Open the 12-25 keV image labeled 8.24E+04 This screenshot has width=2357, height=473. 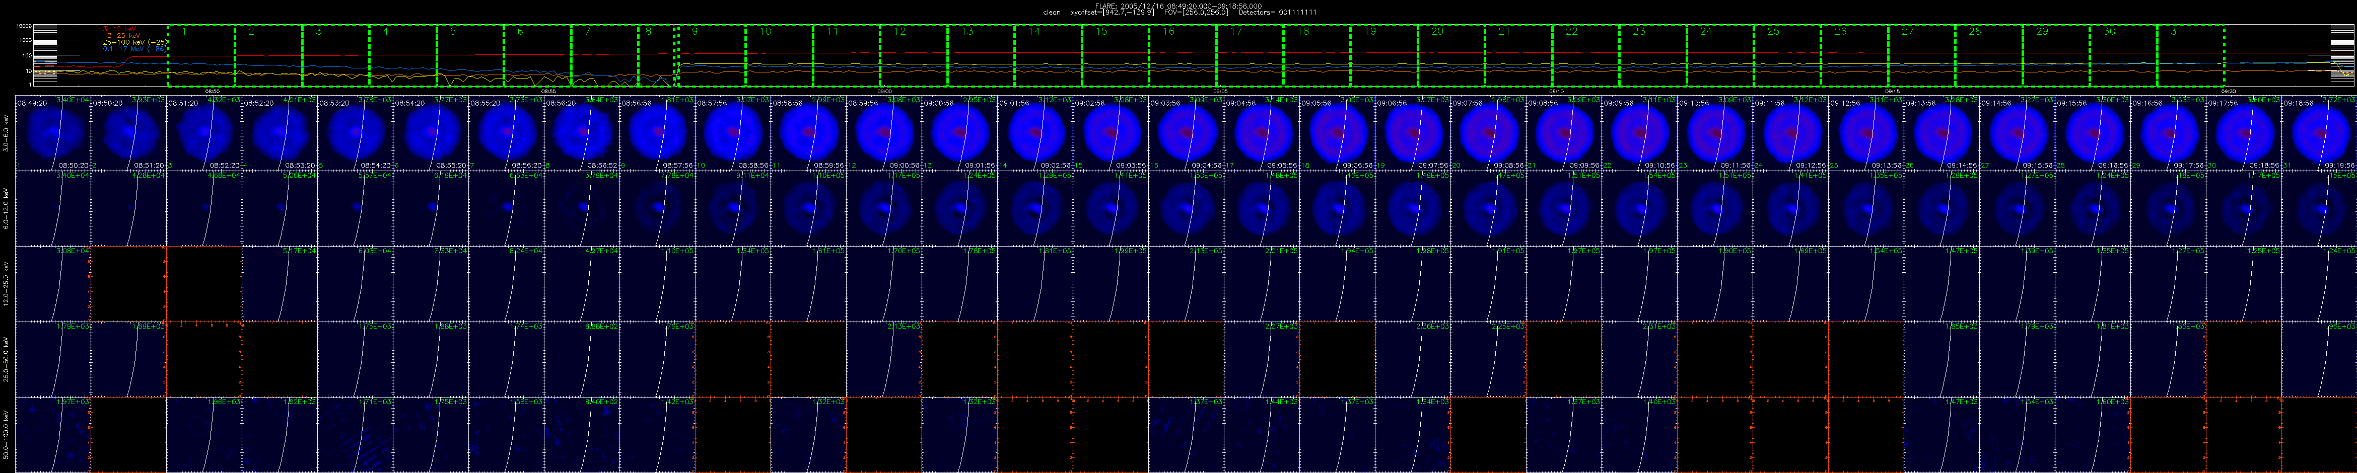tap(506, 284)
